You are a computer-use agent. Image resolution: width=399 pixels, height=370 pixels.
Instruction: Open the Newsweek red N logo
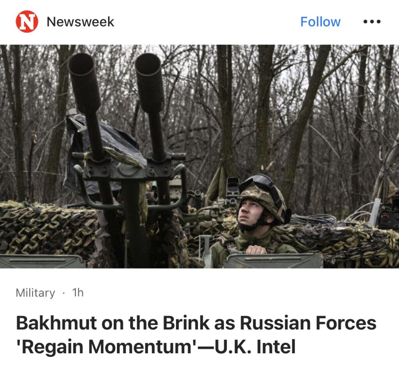27,22
